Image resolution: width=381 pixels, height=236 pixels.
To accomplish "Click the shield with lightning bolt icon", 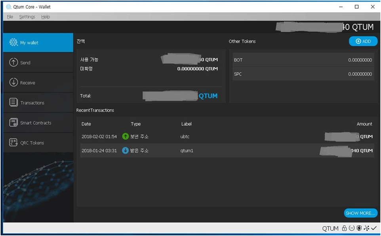I will 359,228.
